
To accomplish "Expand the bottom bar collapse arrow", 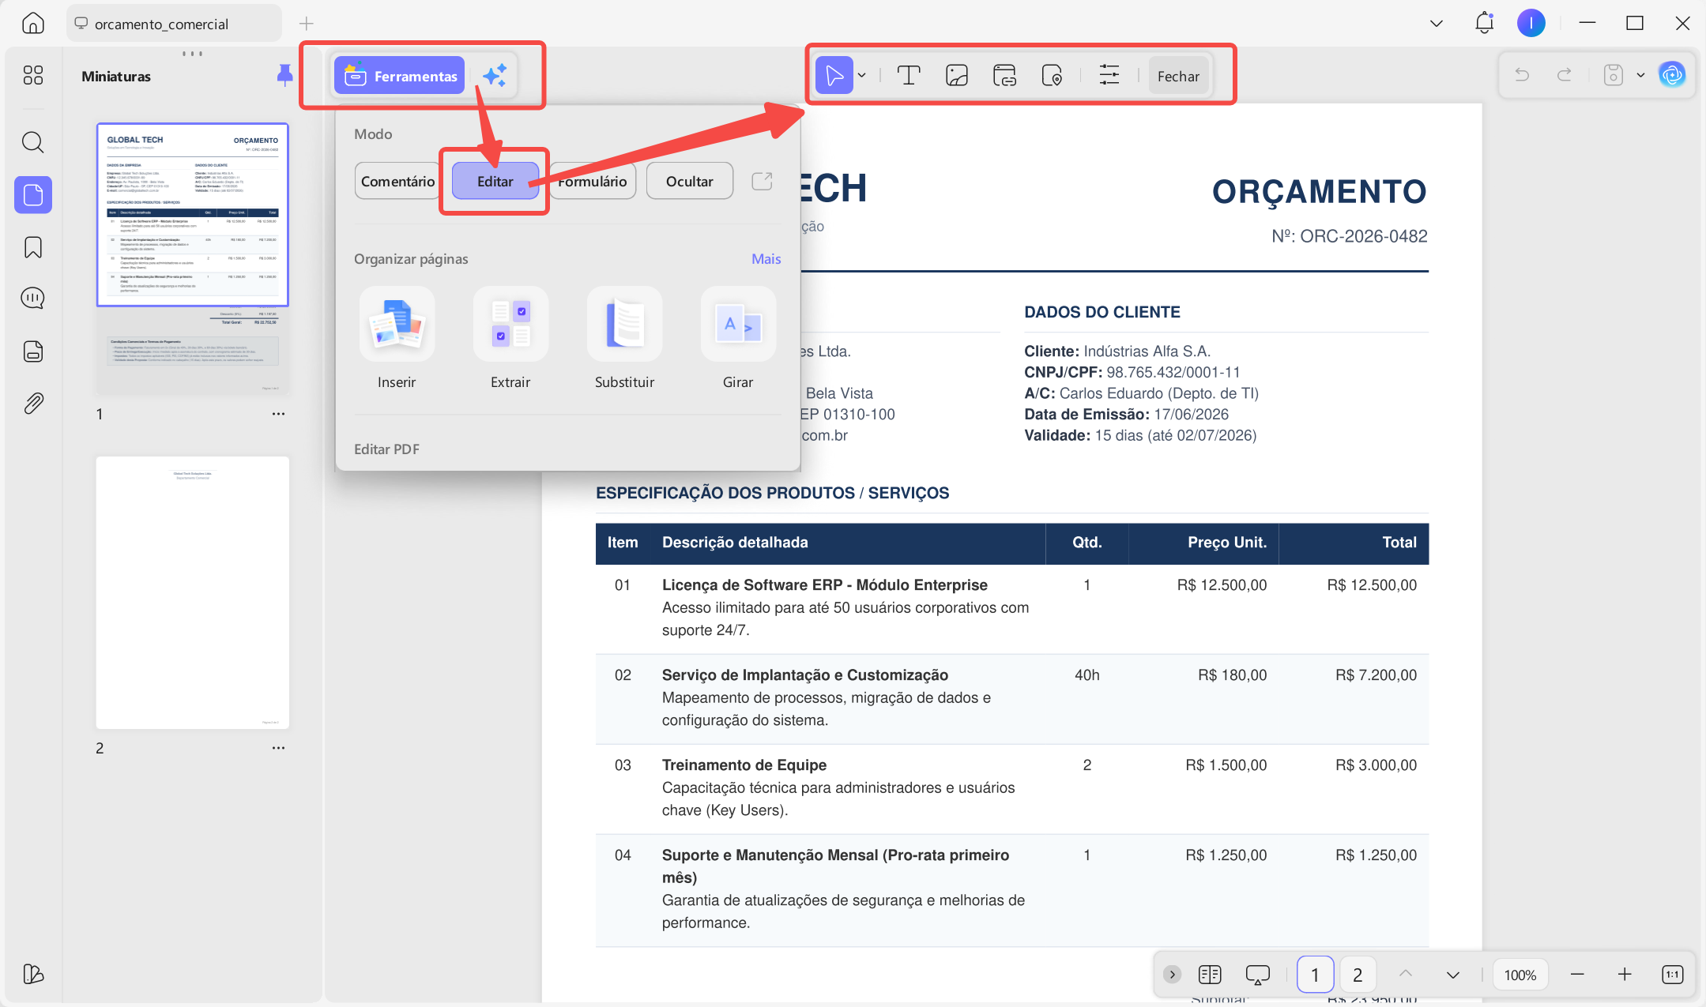I will tap(1172, 975).
